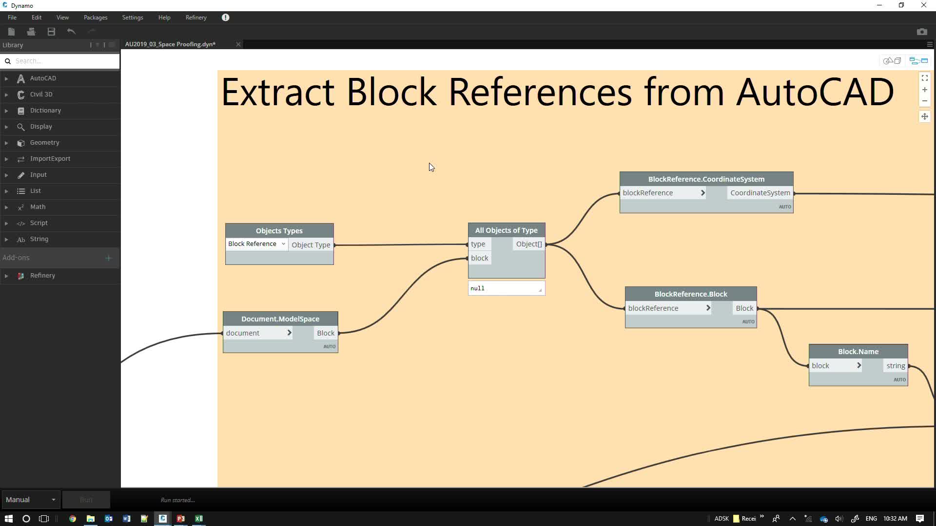
Task: Click the screenshot camera export icon
Action: pos(921,32)
